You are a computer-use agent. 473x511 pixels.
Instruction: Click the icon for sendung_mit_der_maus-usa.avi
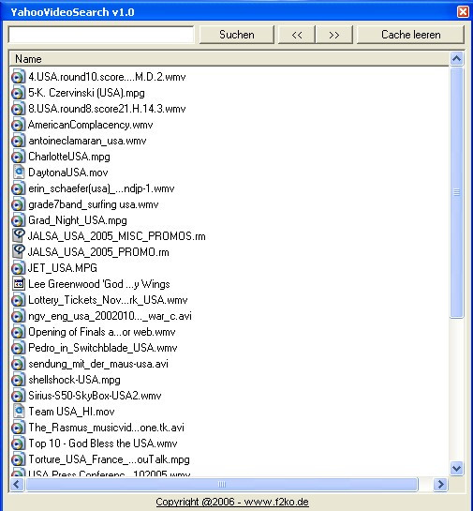(18, 364)
